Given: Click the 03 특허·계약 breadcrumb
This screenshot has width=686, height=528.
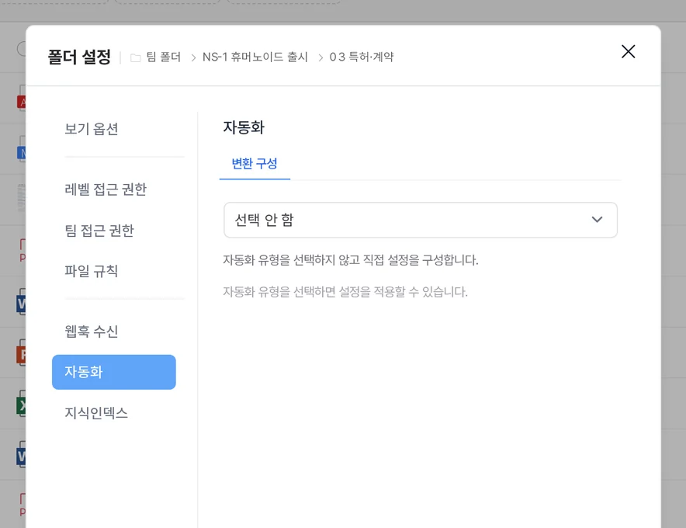Looking at the screenshot, I should pos(362,57).
